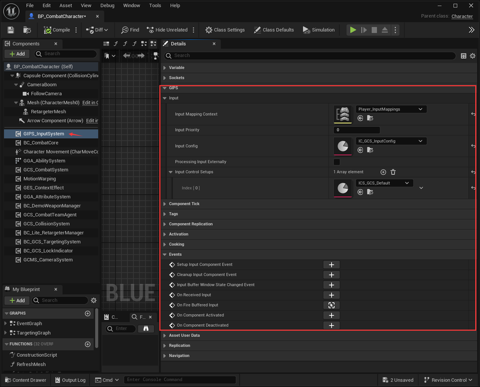Save the blueprint with the floppy icon
This screenshot has width=480, height=387.
(11, 30)
